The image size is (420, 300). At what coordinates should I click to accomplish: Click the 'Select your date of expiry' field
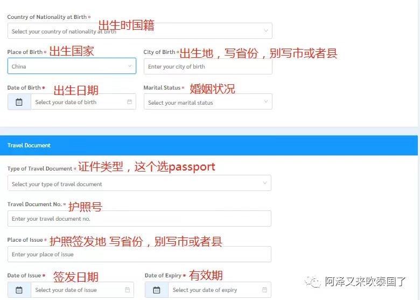(x=215, y=290)
